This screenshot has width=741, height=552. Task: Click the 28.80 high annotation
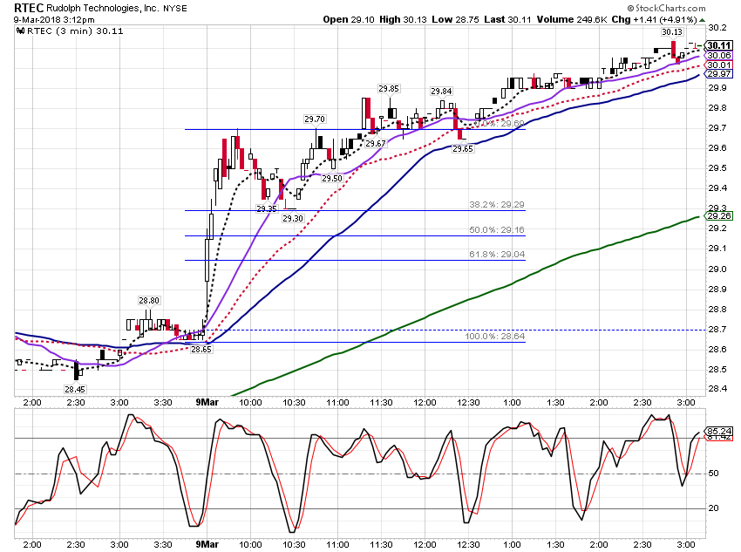click(149, 300)
